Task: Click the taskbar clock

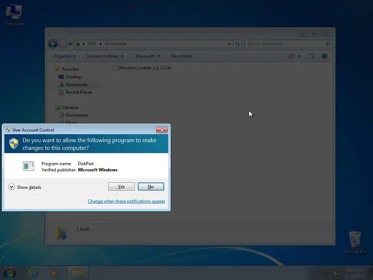Action: (354, 273)
